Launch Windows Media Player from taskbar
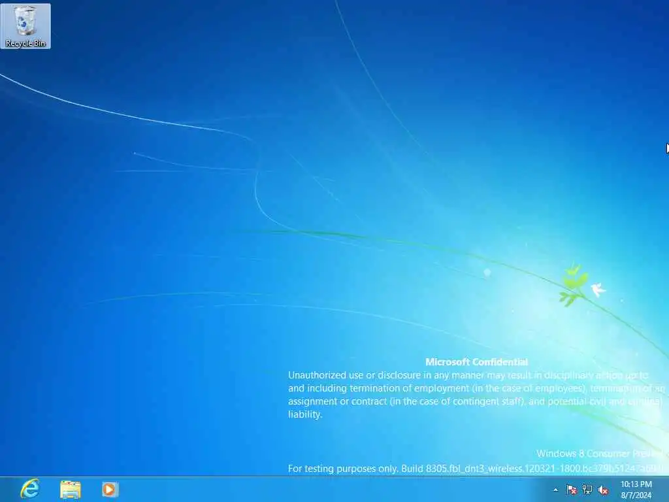 click(110, 490)
